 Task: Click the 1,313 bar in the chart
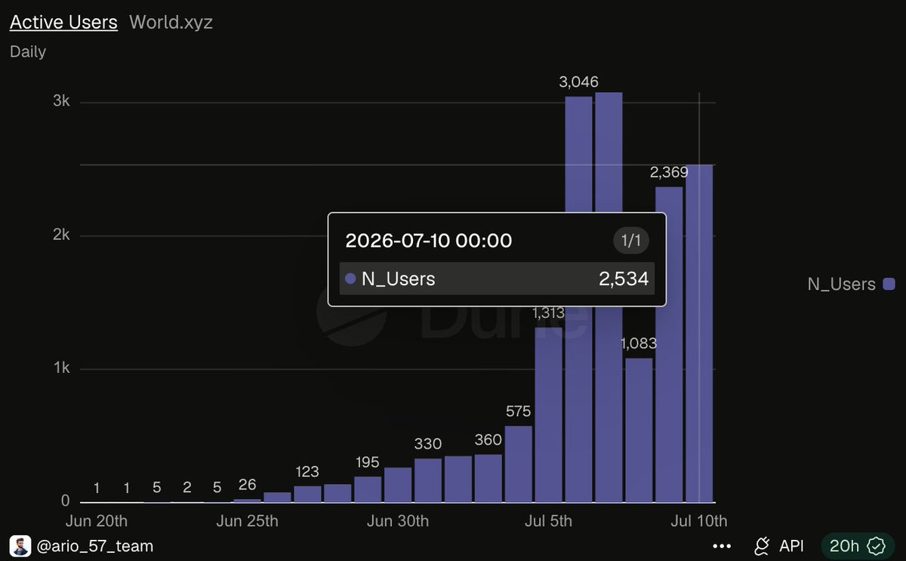click(549, 415)
